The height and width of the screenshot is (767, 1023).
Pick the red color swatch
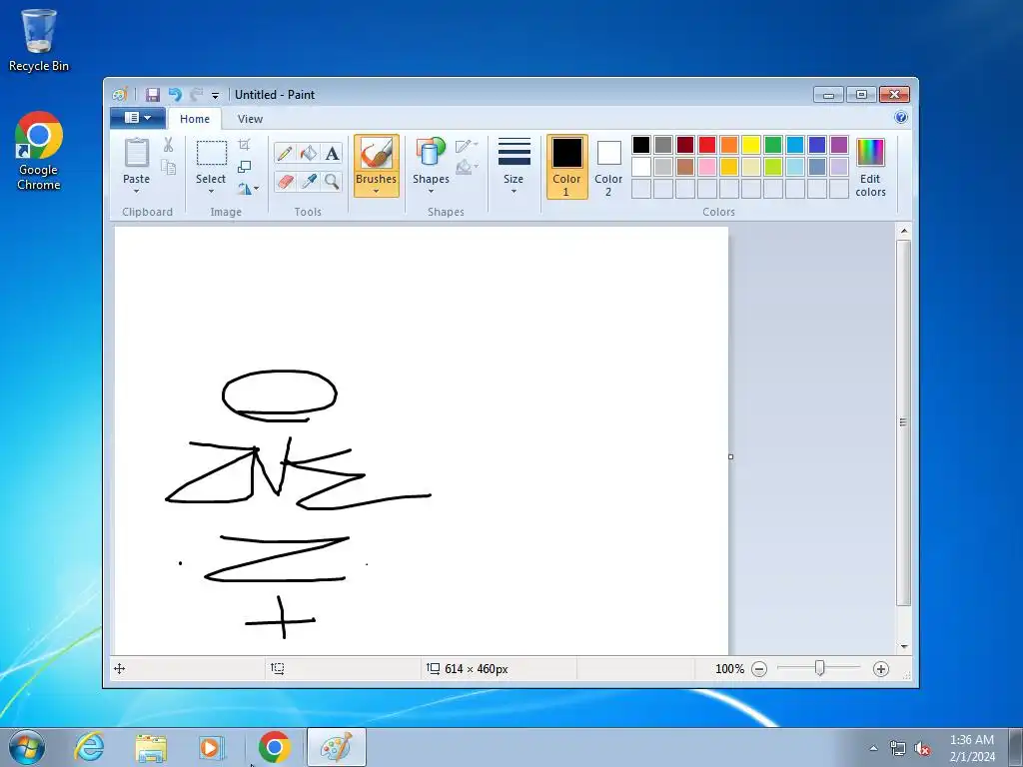click(x=707, y=144)
